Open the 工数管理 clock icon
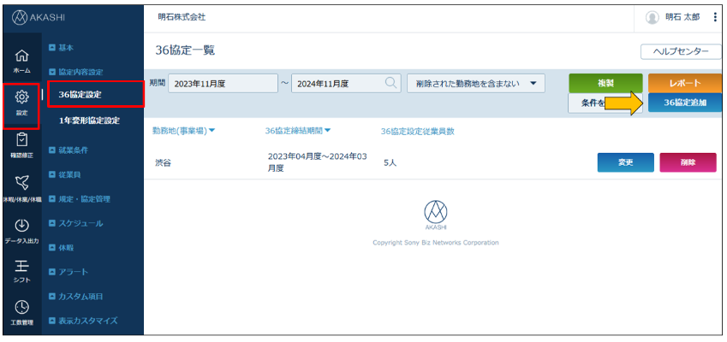The width and height of the screenshot is (727, 342). tap(22, 309)
